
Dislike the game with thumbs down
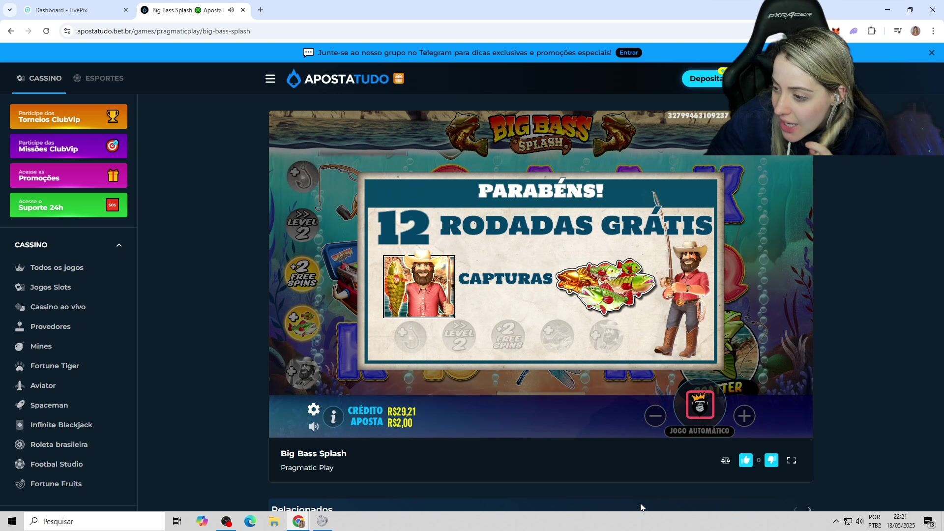click(x=771, y=460)
